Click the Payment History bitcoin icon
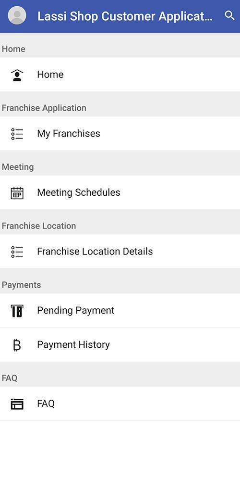 17,345
